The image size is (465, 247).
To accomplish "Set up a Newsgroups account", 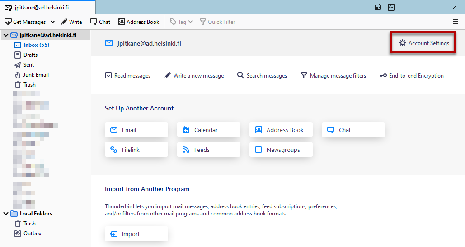I will pos(281,150).
